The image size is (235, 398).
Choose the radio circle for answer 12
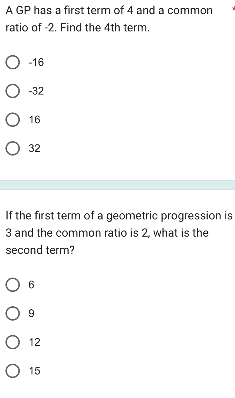click(x=13, y=342)
